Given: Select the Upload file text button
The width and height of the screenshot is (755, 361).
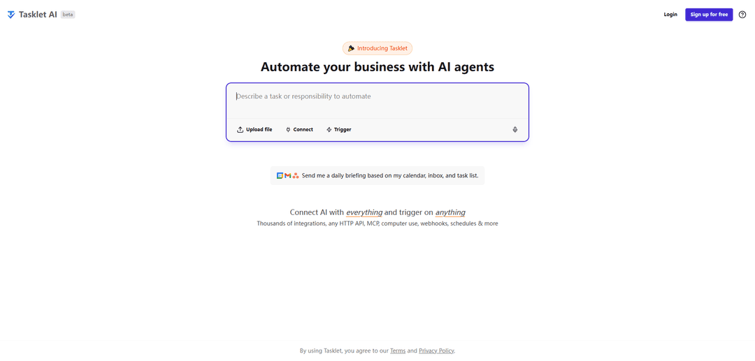Looking at the screenshot, I should [259, 130].
